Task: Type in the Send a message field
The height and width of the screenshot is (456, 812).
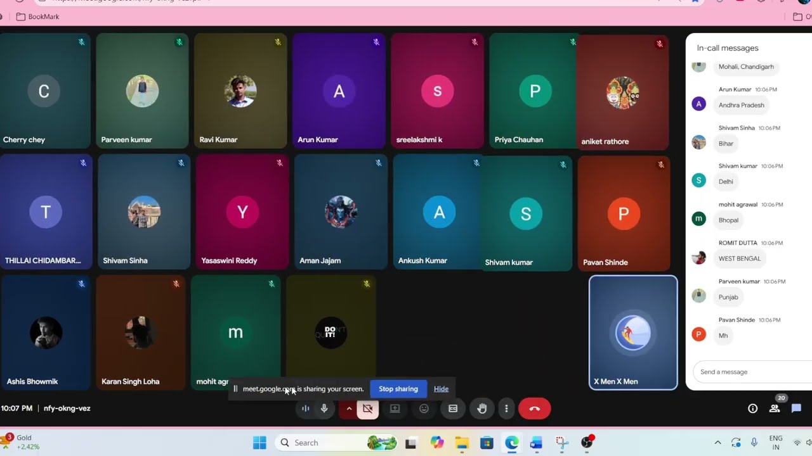Action: [752, 372]
